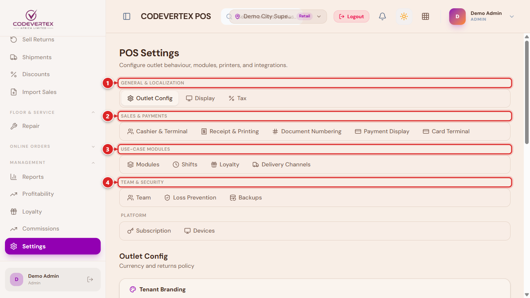Open the Loyalty settings tab
This screenshot has width=530, height=298.
tap(225, 165)
